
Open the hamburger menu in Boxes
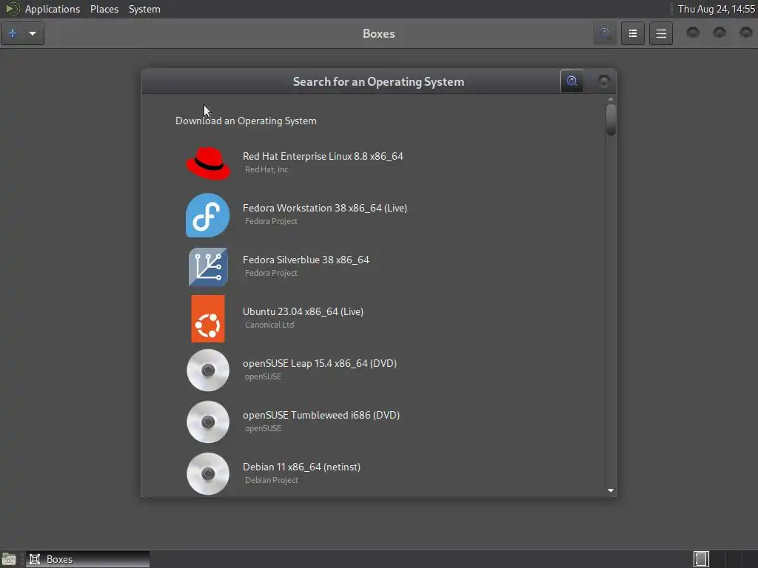[x=661, y=33]
